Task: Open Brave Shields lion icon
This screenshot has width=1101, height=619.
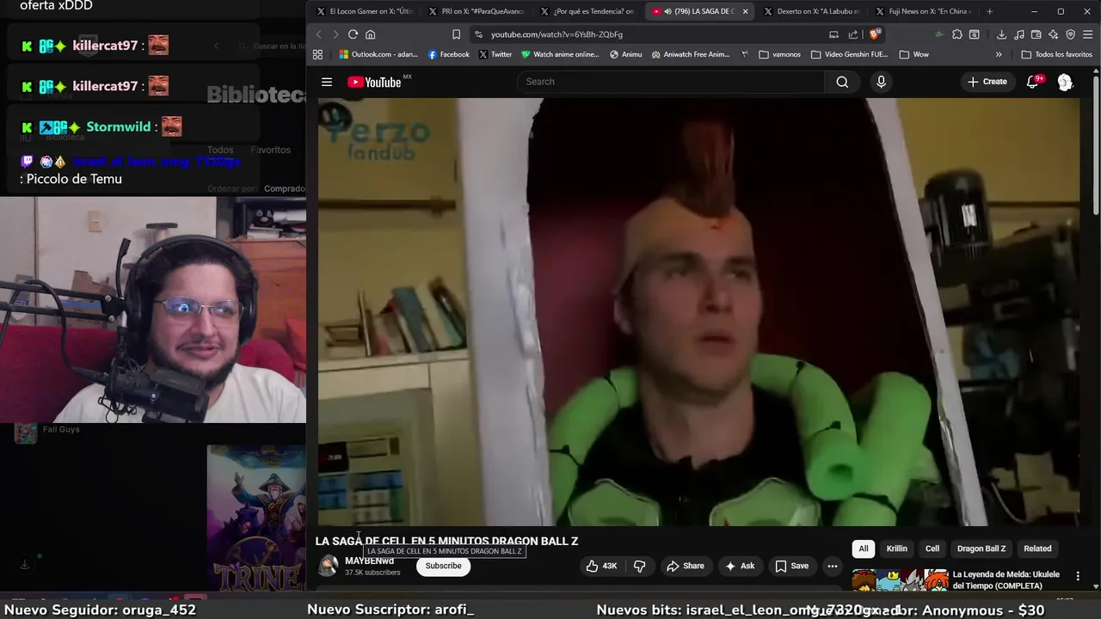Action: pos(875,34)
